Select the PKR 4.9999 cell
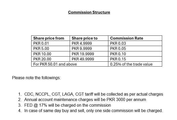 click(82, 43)
